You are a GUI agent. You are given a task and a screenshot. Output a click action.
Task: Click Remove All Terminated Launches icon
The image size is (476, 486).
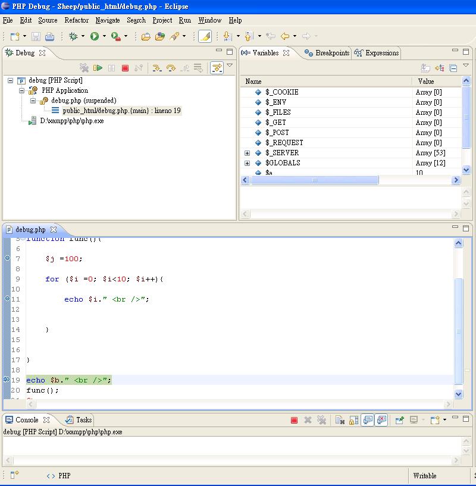[x=84, y=68]
